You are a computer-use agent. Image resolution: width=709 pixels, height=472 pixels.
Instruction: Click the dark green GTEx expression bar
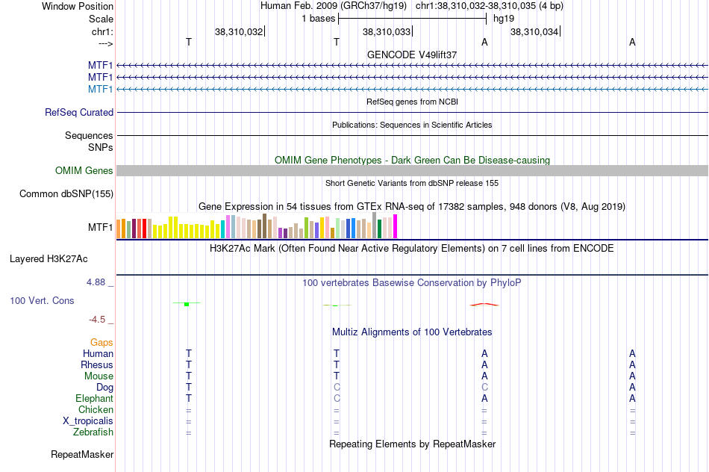(379, 229)
